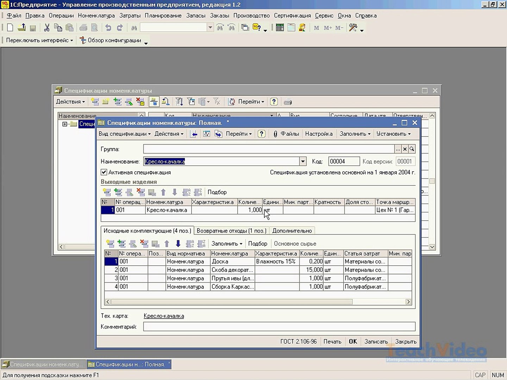Open the Номенклатура menu

pos(96,15)
